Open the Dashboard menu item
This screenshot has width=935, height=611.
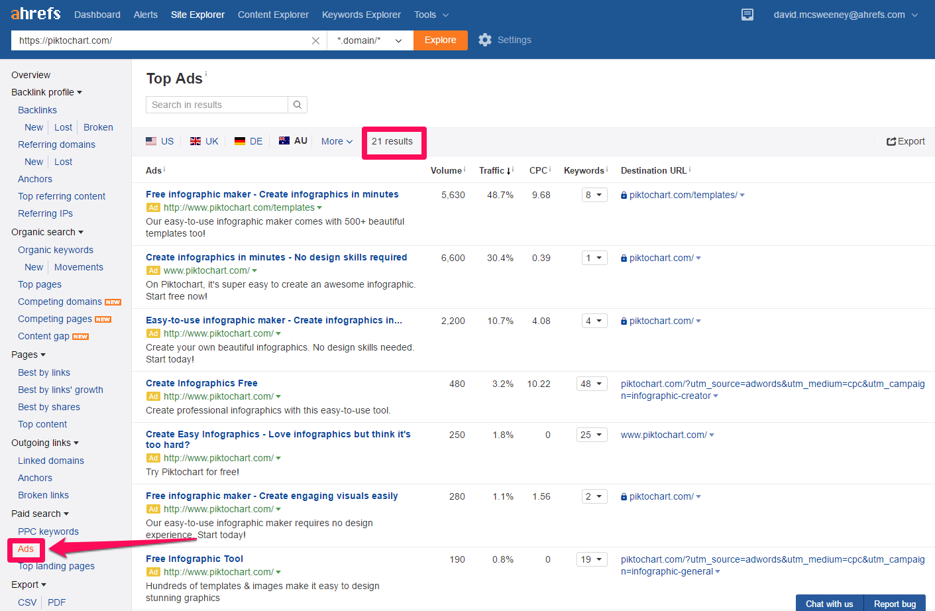click(97, 15)
